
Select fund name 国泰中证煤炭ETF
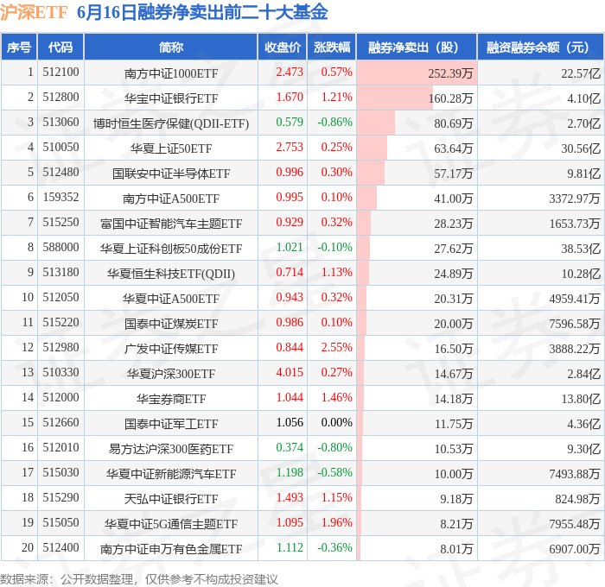(171, 324)
